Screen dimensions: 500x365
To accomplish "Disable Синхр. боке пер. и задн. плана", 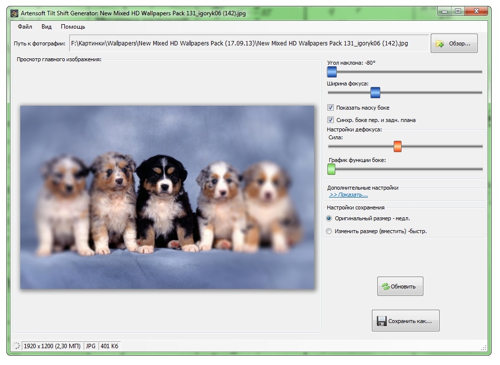I will 330,120.
